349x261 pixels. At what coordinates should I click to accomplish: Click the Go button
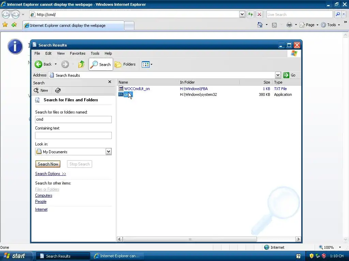(x=289, y=75)
